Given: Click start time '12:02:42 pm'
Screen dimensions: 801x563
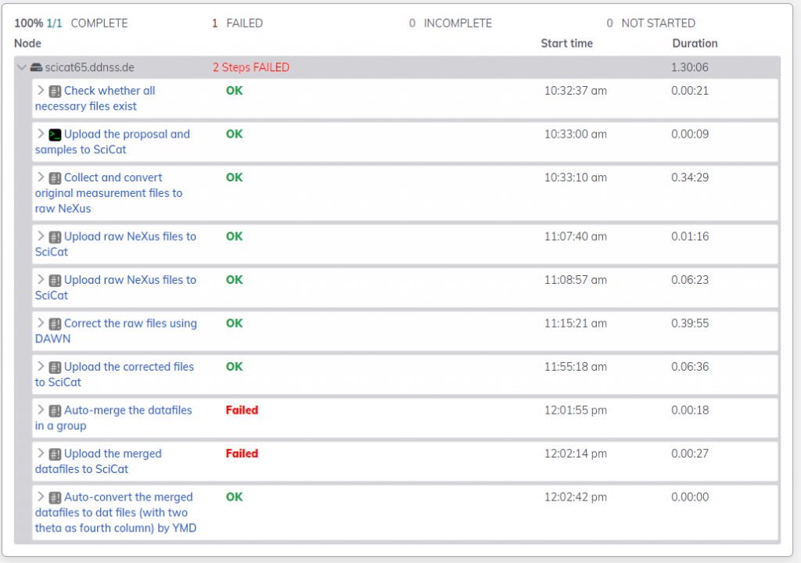Looking at the screenshot, I should click(575, 497).
